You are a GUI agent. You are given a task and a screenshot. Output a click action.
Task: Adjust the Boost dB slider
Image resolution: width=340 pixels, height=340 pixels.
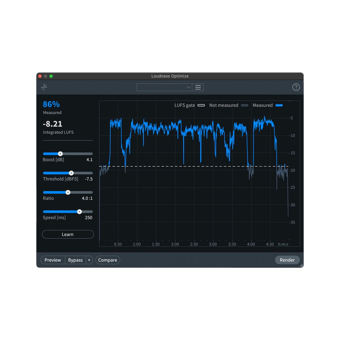[x=61, y=154]
